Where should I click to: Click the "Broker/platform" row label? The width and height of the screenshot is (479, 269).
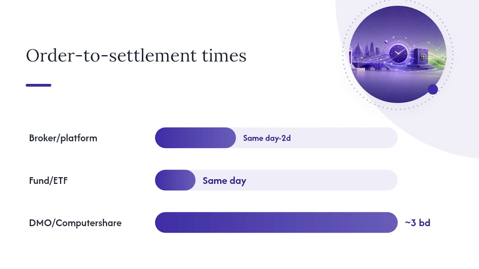(63, 138)
